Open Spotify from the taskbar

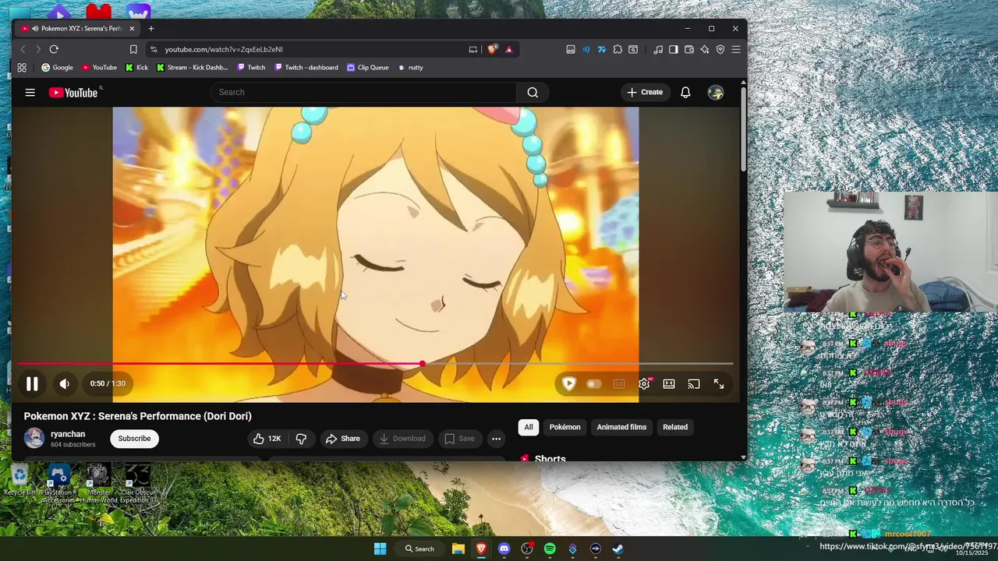[550, 549]
